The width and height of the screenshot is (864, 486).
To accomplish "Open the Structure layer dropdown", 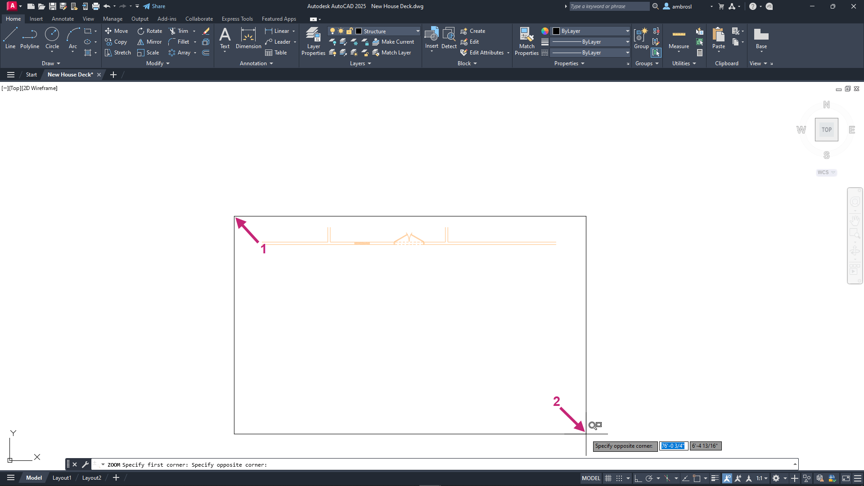I will (418, 31).
